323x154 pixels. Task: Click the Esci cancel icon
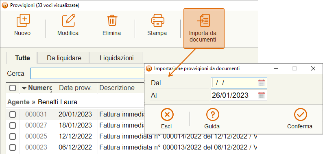tap(167, 115)
